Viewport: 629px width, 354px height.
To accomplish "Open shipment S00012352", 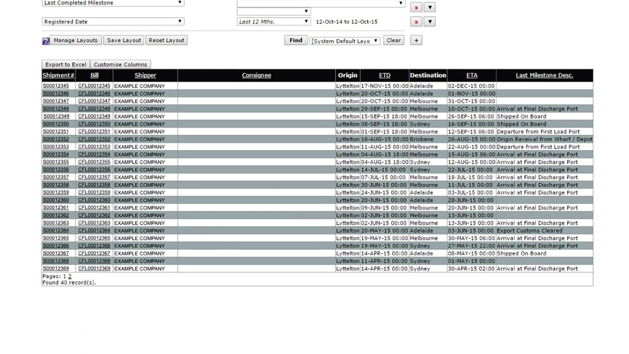I will [x=56, y=139].
